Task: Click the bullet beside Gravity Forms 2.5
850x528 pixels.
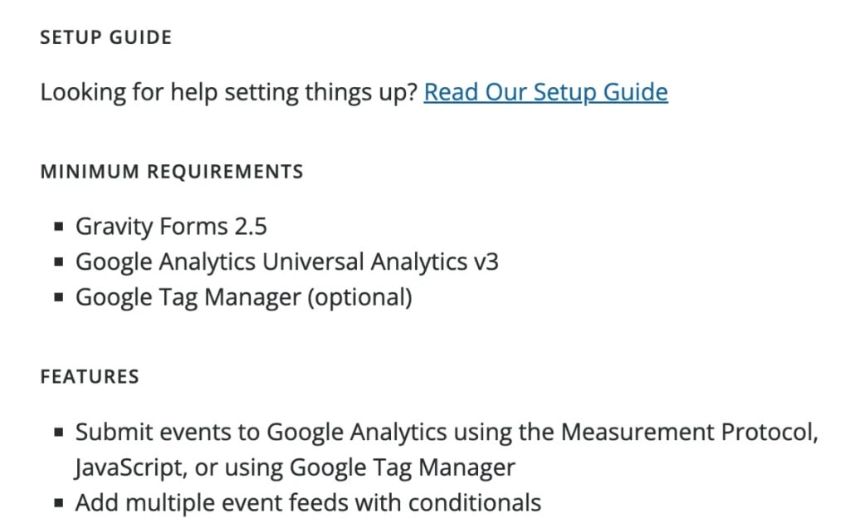Action: tap(59, 227)
